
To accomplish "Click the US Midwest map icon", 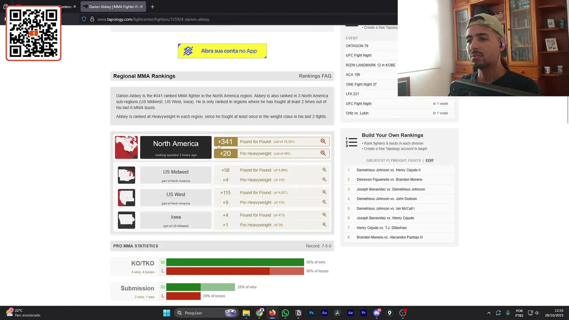I will tap(126, 175).
